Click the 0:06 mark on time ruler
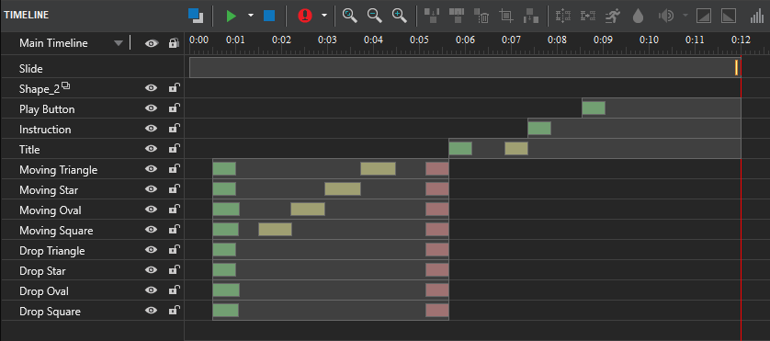Viewport: 770px width, 341px height. tap(466, 40)
